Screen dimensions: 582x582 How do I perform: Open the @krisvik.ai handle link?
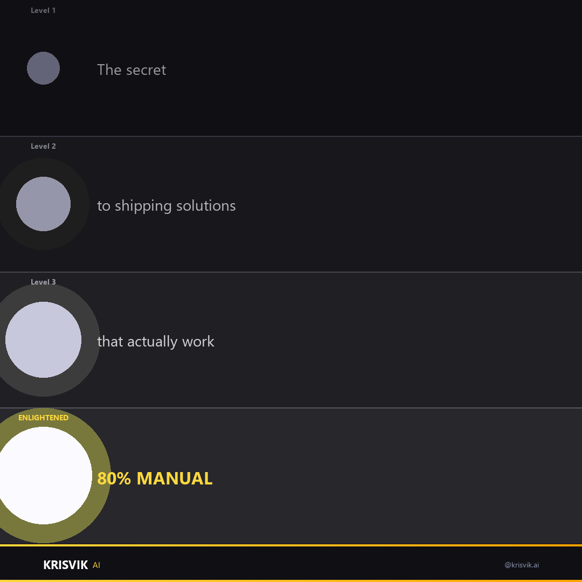click(x=522, y=565)
